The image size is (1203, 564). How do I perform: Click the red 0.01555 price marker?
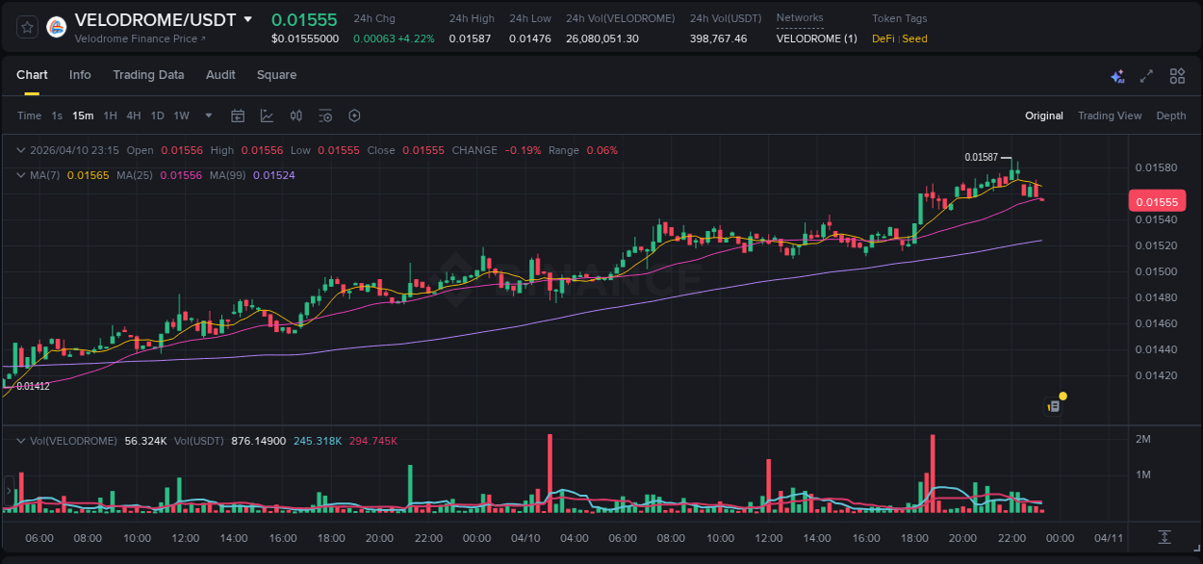1157,200
